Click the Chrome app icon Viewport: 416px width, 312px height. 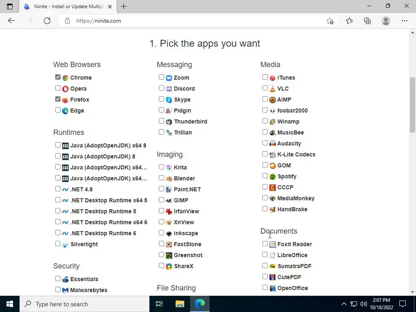[65, 78]
